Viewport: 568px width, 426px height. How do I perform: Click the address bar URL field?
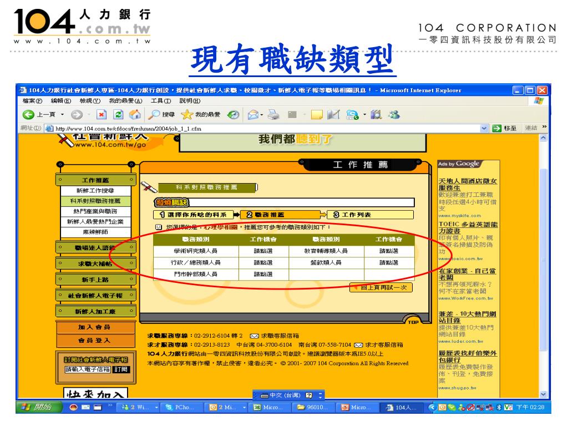click(266, 128)
